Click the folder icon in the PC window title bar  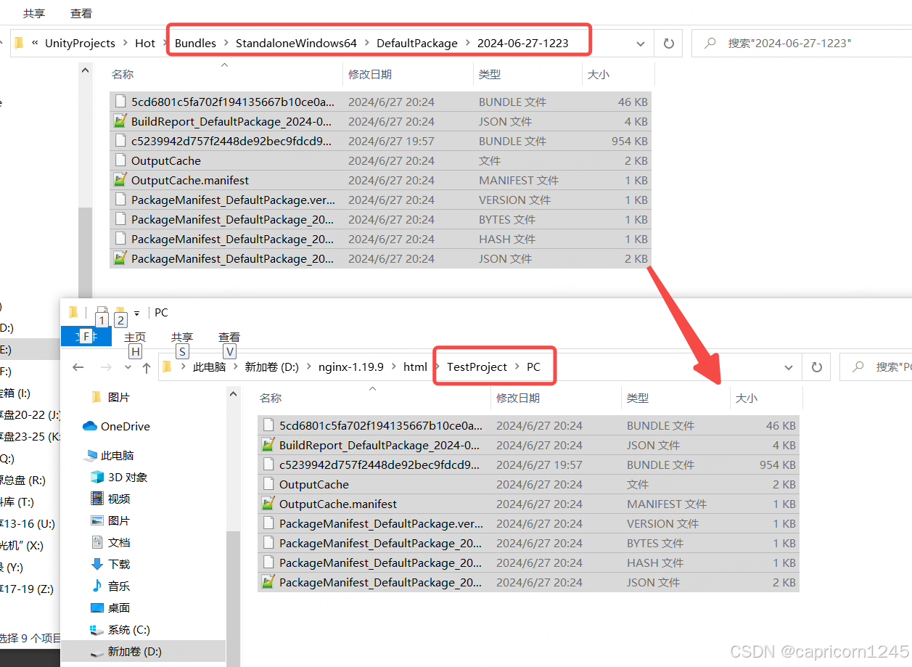click(73, 312)
